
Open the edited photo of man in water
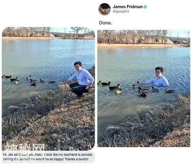click(144, 89)
